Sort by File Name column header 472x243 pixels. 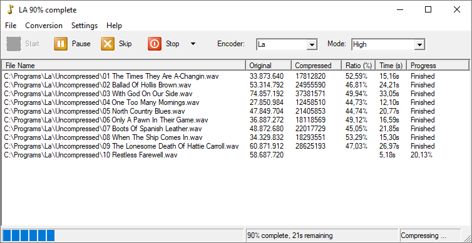pyautogui.click(x=124, y=66)
